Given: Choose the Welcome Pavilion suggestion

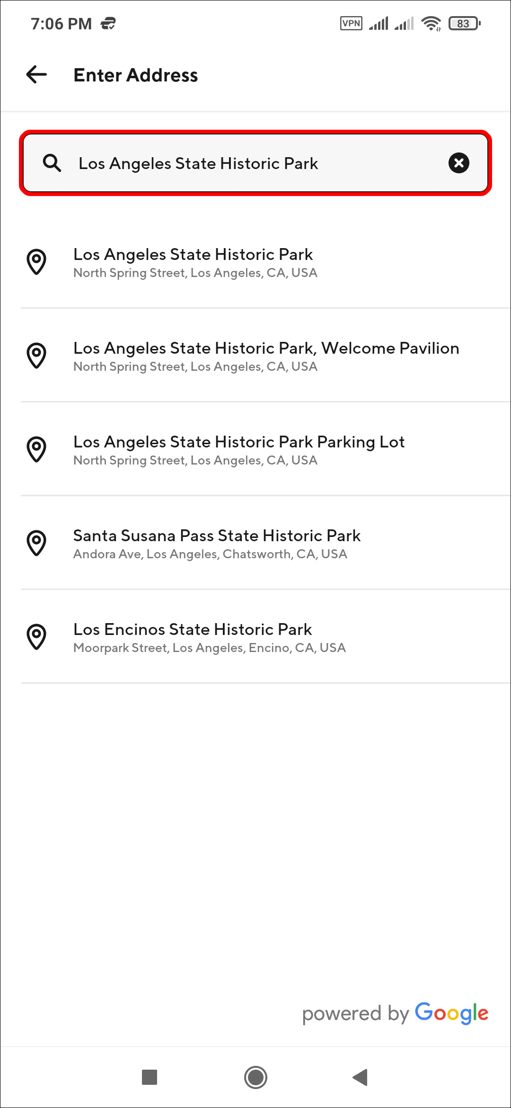Looking at the screenshot, I should [x=266, y=356].
